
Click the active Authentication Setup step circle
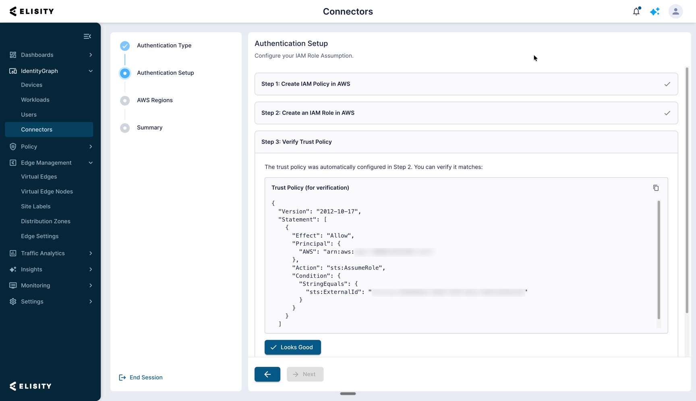pos(125,73)
